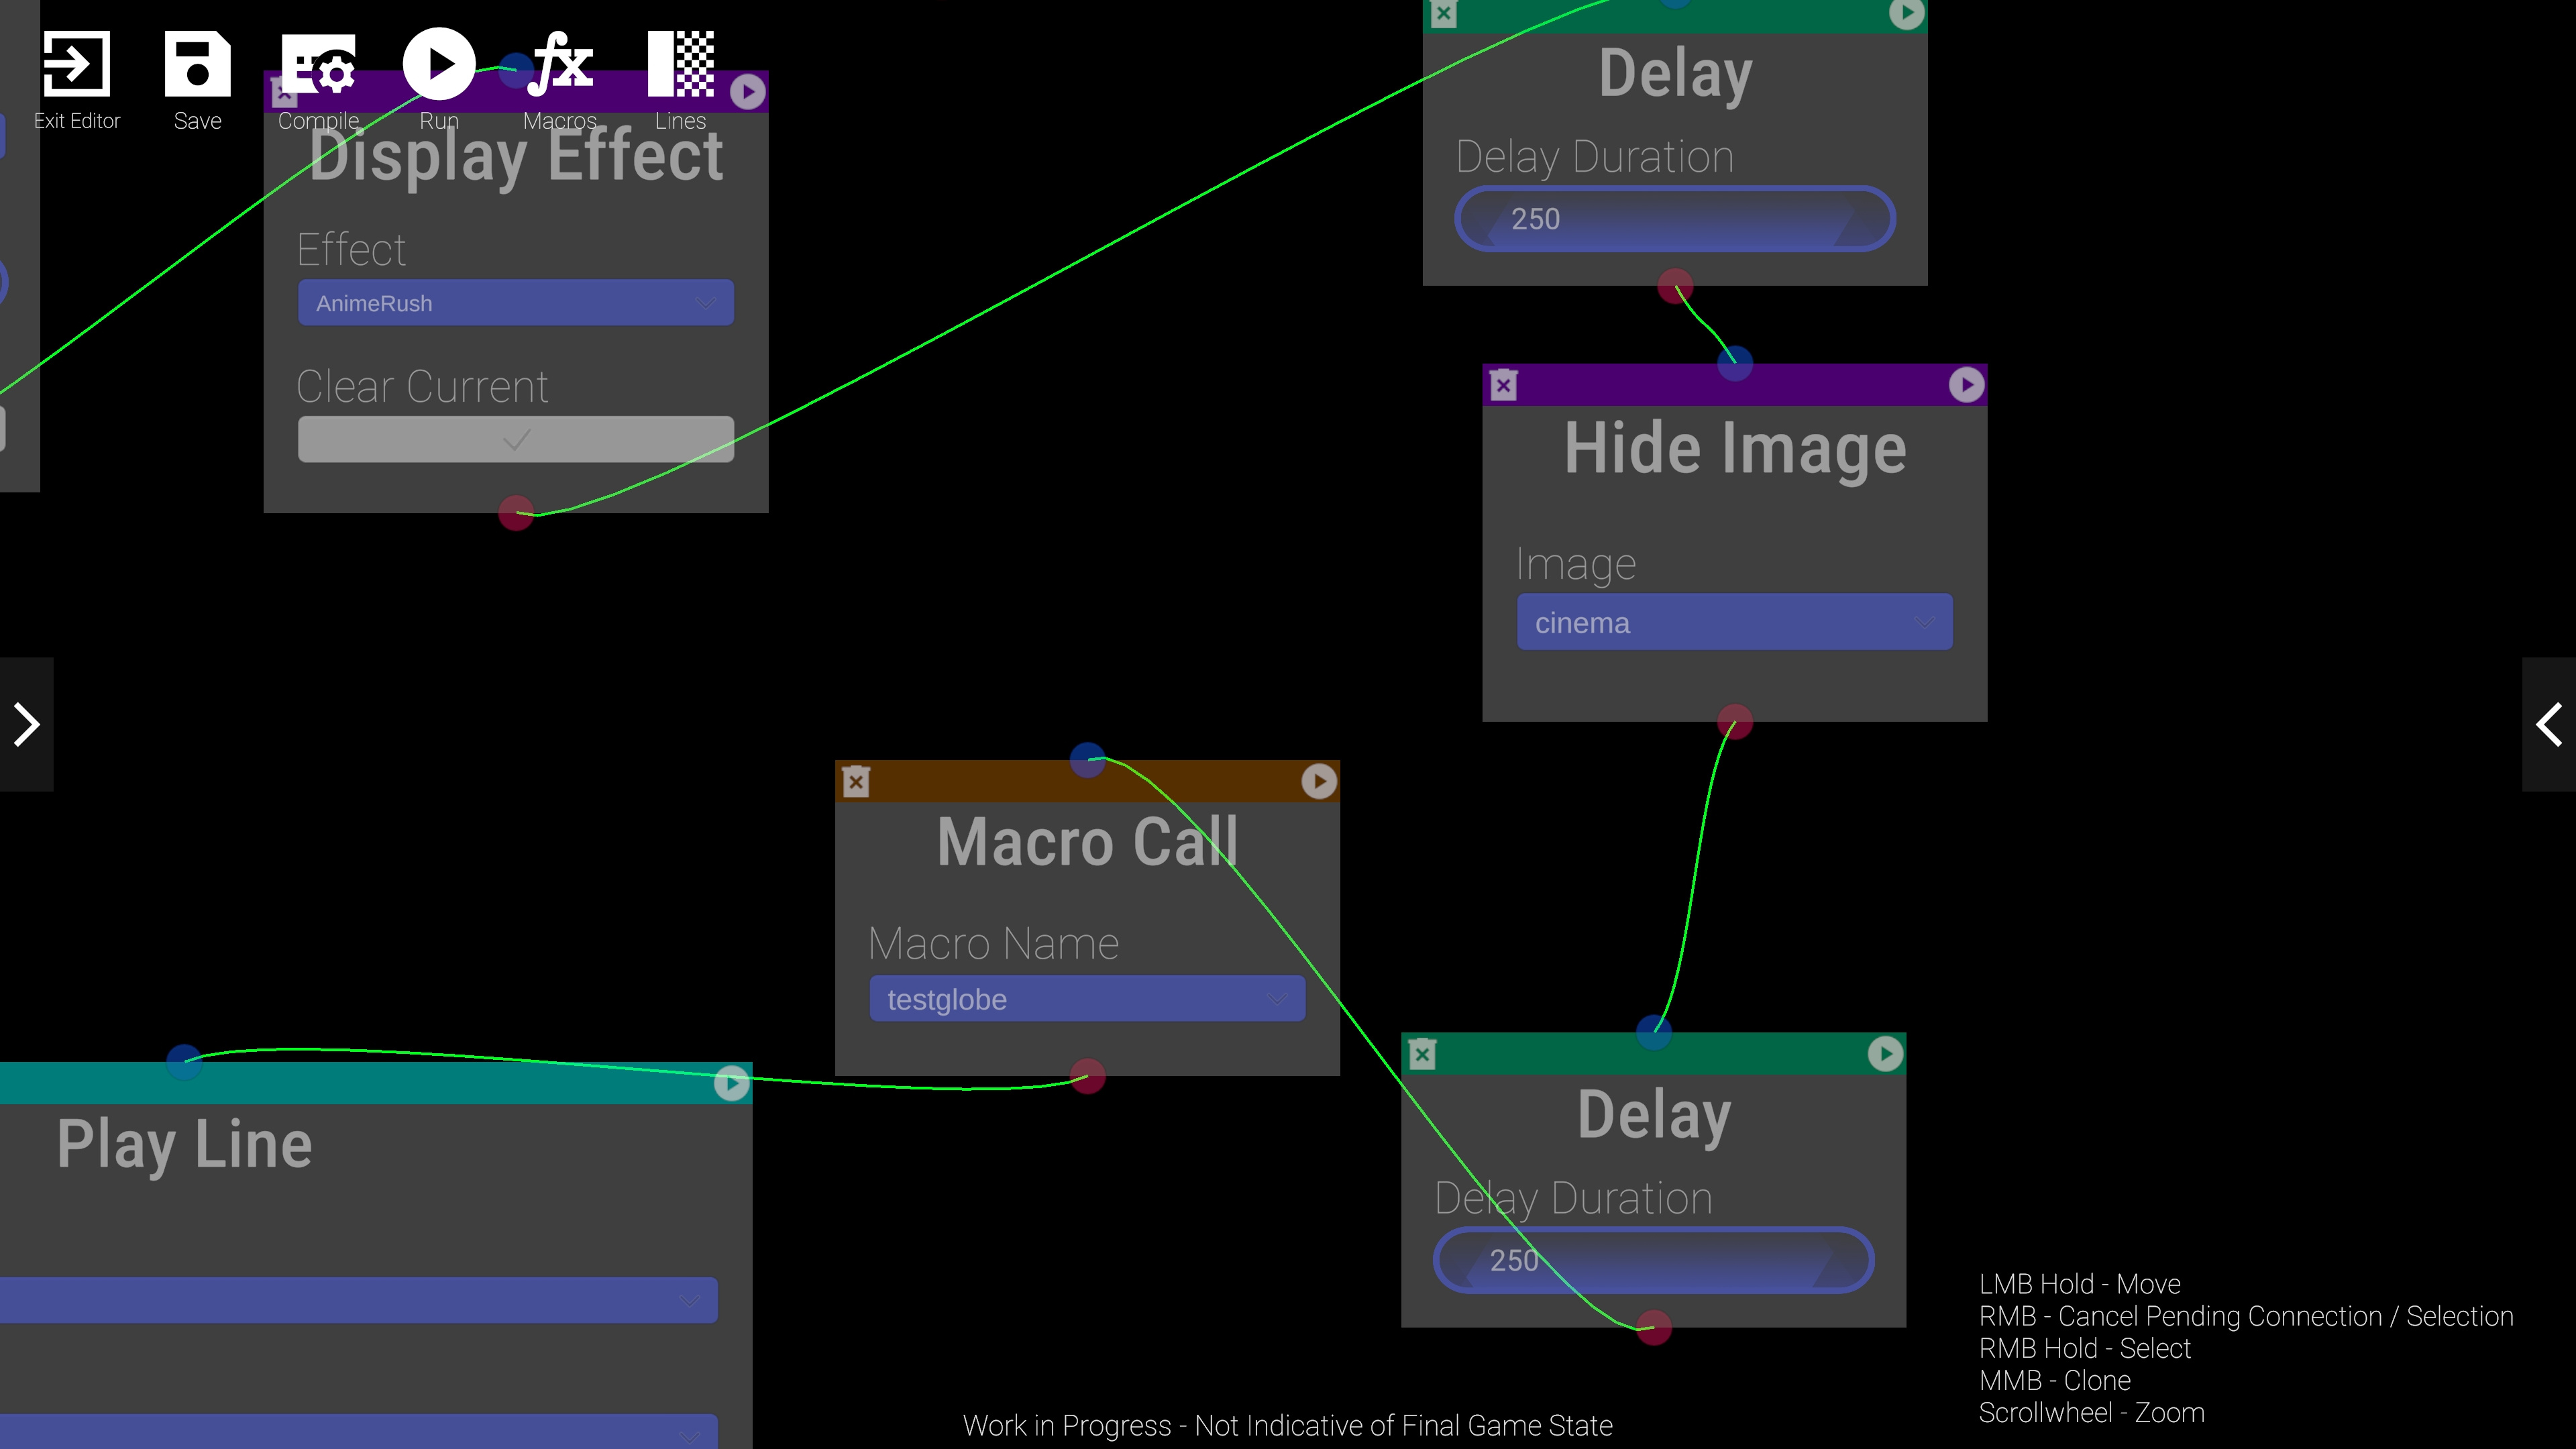Open the testglobe macro name dropdown
Screen dimensions: 2576x1449
[x=1087, y=998]
